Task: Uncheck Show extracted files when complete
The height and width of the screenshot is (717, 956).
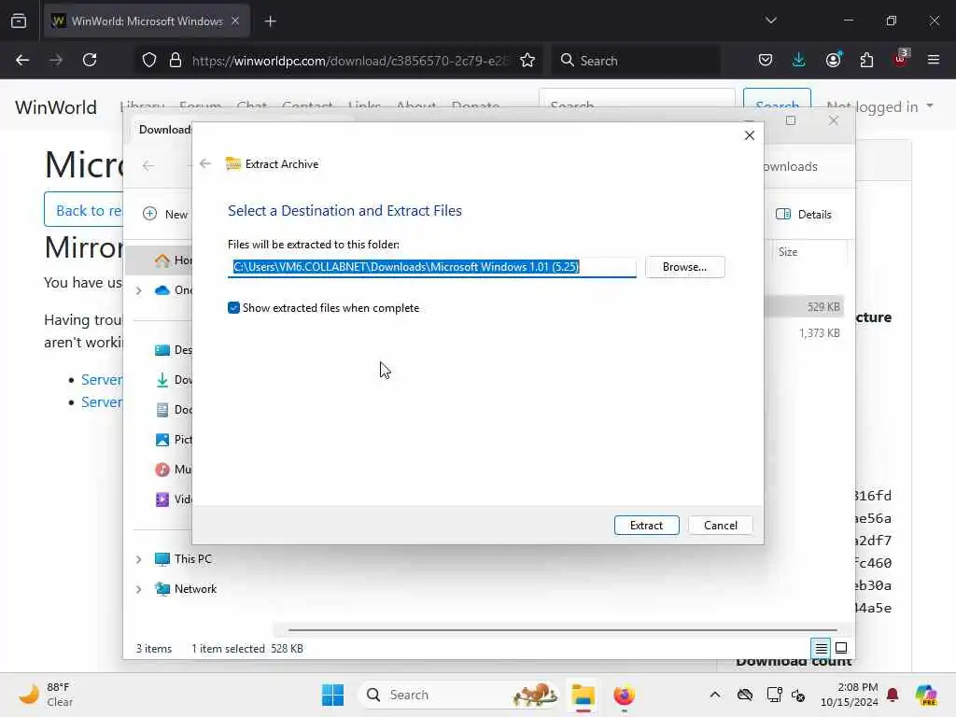Action: click(233, 308)
